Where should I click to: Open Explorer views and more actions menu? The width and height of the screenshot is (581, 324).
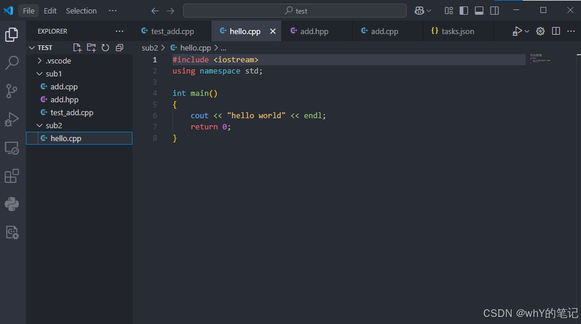(x=119, y=32)
